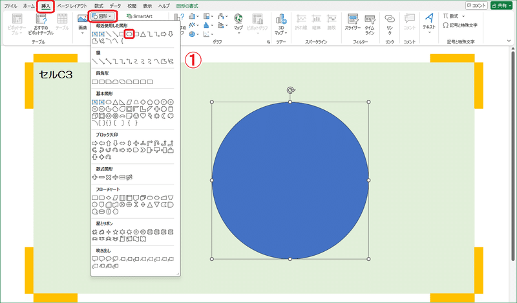Image resolution: width=517 pixels, height=303 pixels.
Task: Go to the Data tab
Action: click(115, 6)
